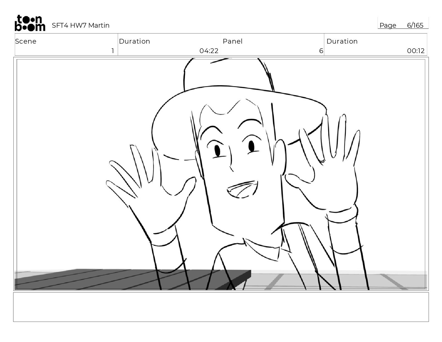
Task: Select the panel number value '6'
Action: click(x=321, y=51)
